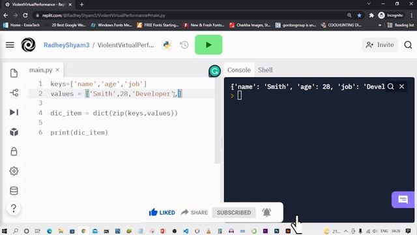
Task: Select the main.py editor tab
Action: pos(40,70)
